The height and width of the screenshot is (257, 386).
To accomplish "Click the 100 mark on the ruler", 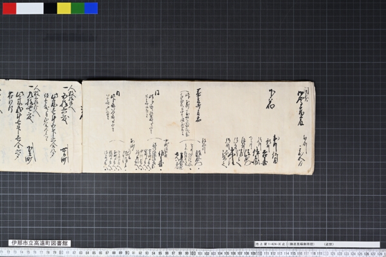I will 193,253.
